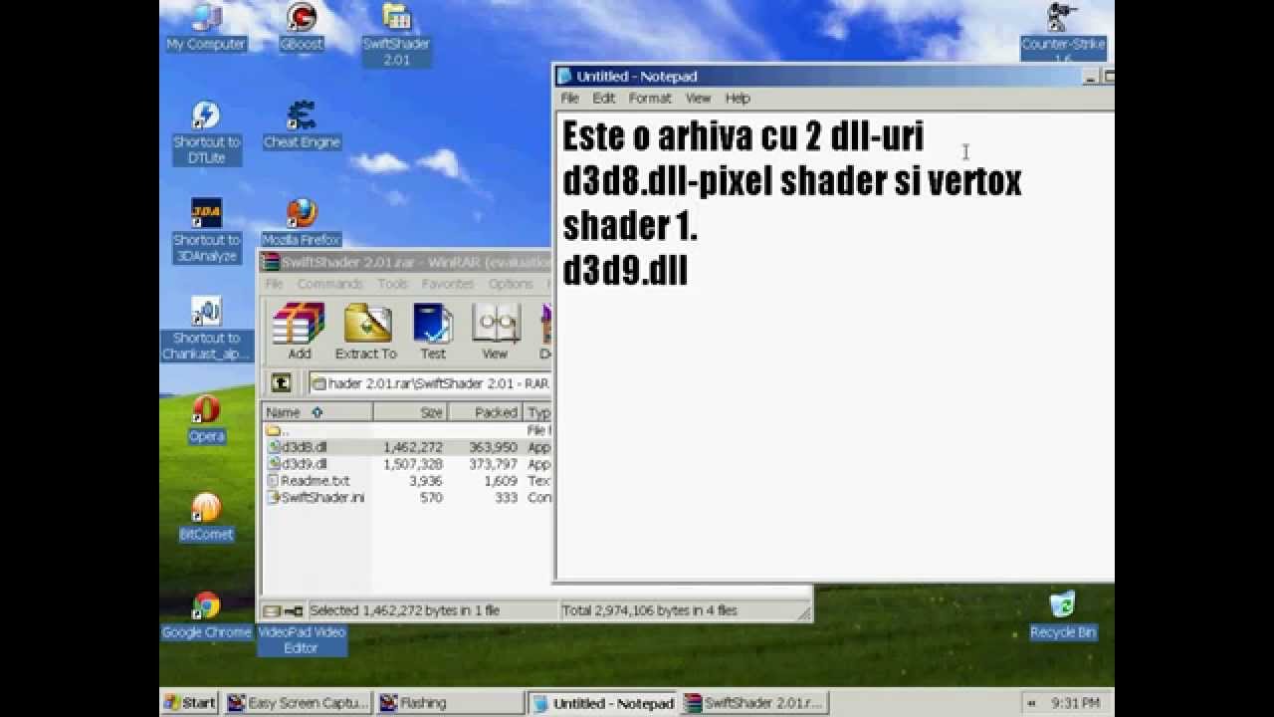The image size is (1274, 717).
Task: Launch Opera browser desktop icon
Action: 206,418
